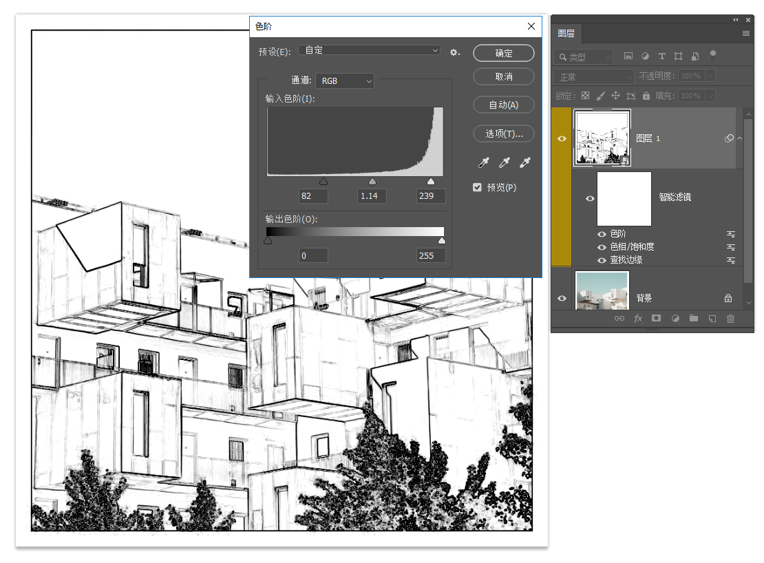Screen dimensions: 764x563
Task: Click the lock all layer icon
Action: [646, 96]
